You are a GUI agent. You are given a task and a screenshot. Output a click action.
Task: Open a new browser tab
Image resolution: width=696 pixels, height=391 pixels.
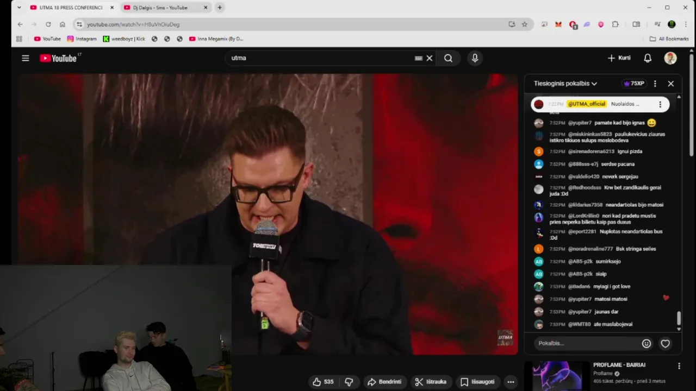tap(220, 8)
